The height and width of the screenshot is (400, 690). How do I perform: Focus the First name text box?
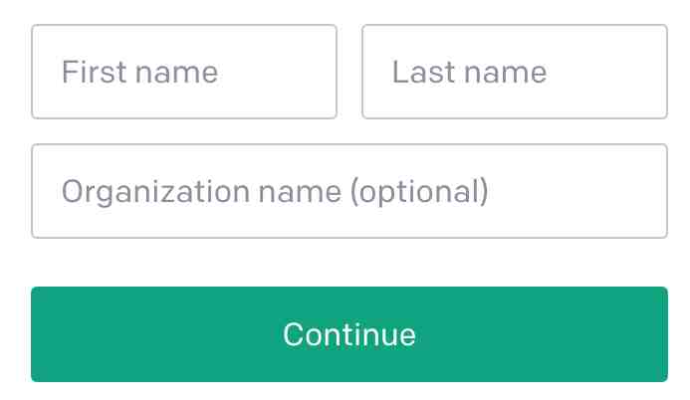click(x=184, y=72)
